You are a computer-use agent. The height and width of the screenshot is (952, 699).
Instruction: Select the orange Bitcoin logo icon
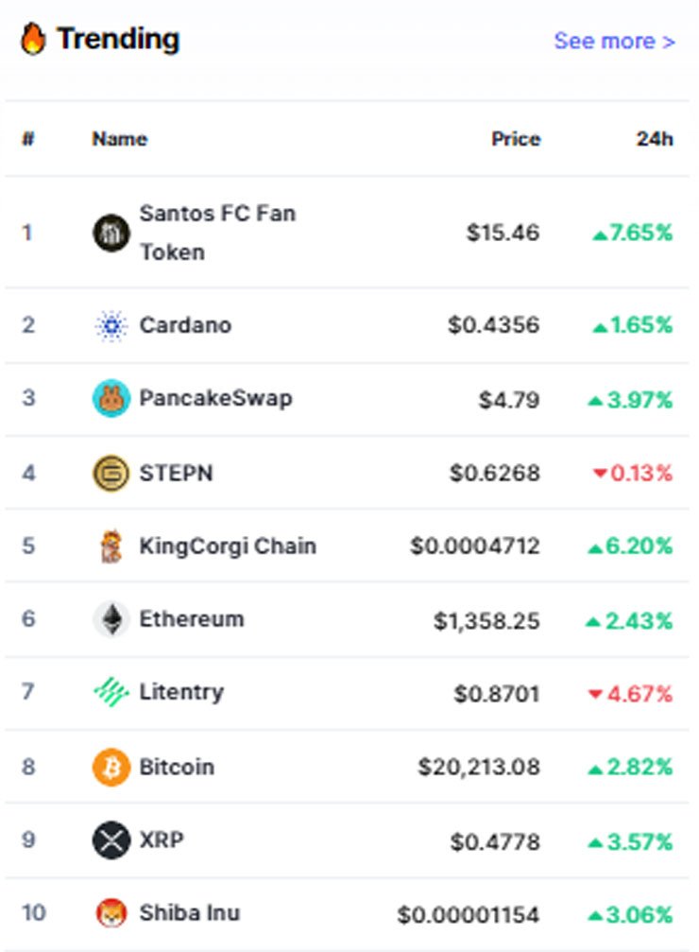pos(111,767)
